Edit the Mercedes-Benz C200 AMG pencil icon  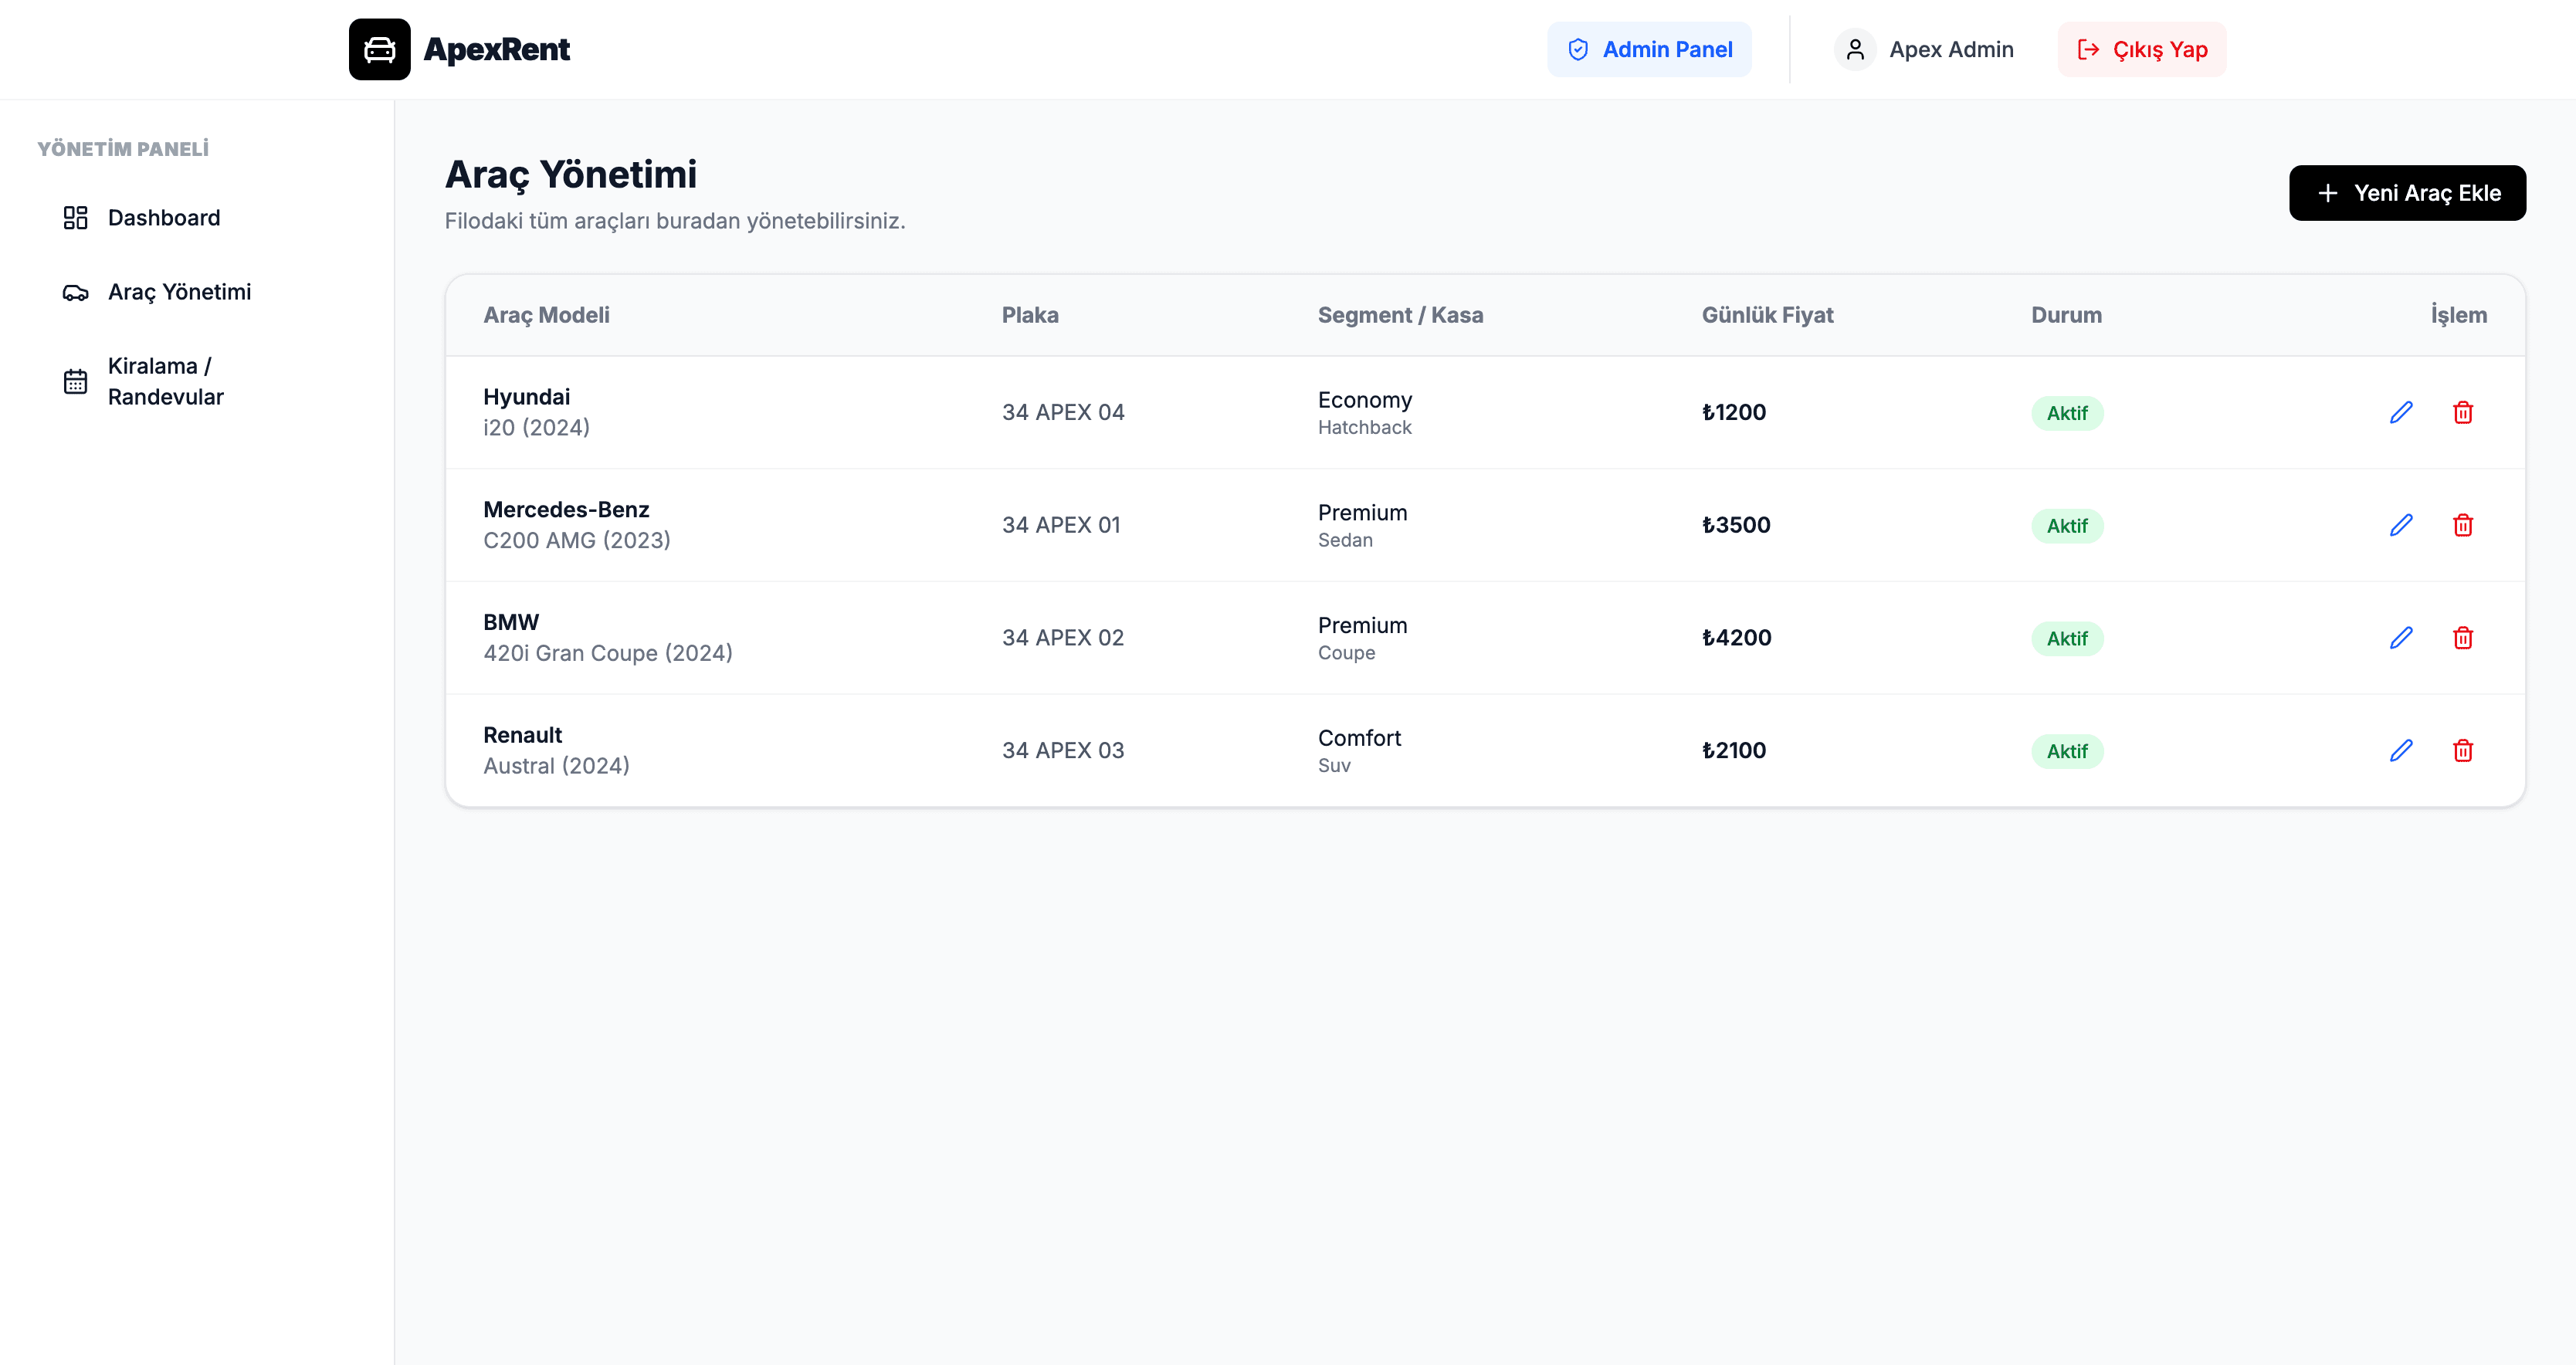pyautogui.click(x=2401, y=525)
